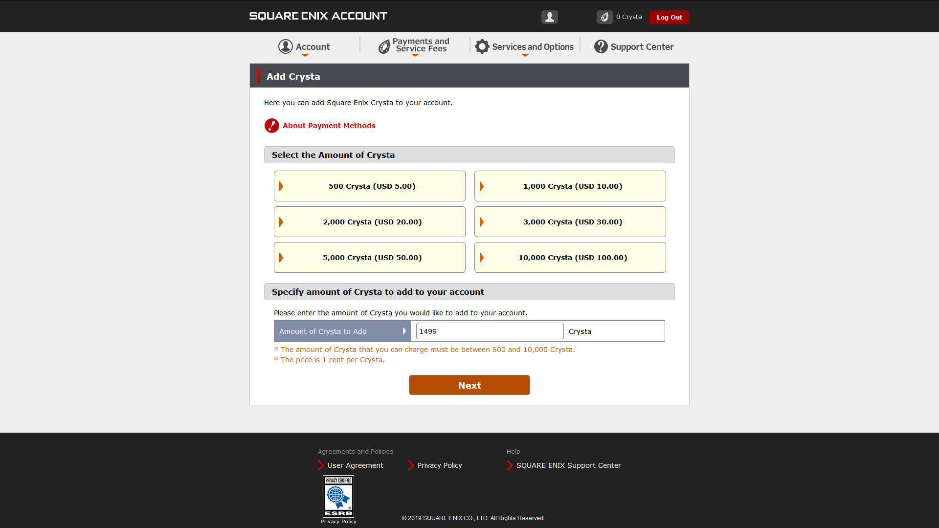Click the price is 1 cent note

[x=330, y=360]
